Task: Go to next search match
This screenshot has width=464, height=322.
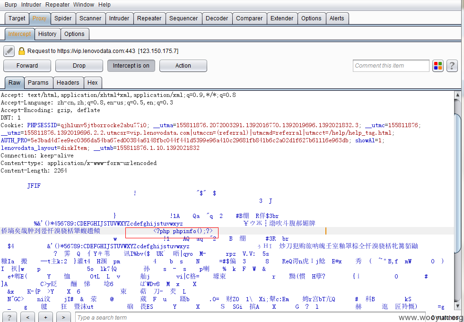Action: 64,317
